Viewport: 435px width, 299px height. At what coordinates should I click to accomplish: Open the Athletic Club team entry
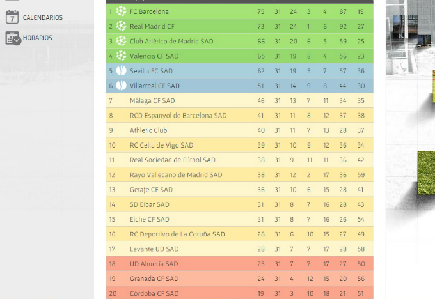pyautogui.click(x=148, y=130)
